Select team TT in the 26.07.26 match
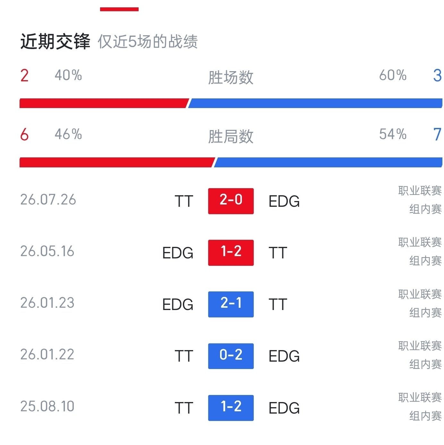Image resolution: width=444 pixels, height=445 pixels. (184, 201)
